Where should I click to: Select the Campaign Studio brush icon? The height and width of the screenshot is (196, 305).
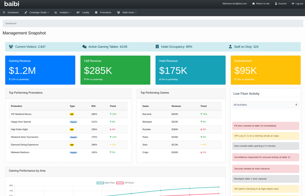tap(25, 12)
